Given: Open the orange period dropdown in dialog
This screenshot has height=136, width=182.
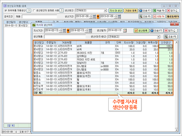Looking at the screenshot, I should click(x=68, y=31).
